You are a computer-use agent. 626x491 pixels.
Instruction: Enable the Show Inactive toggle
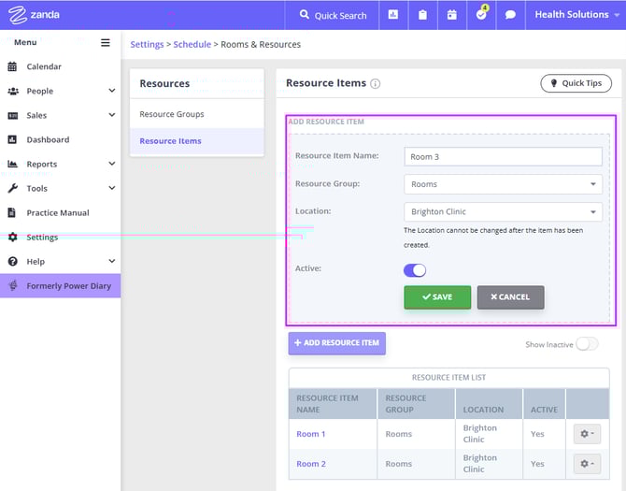pyautogui.click(x=587, y=344)
